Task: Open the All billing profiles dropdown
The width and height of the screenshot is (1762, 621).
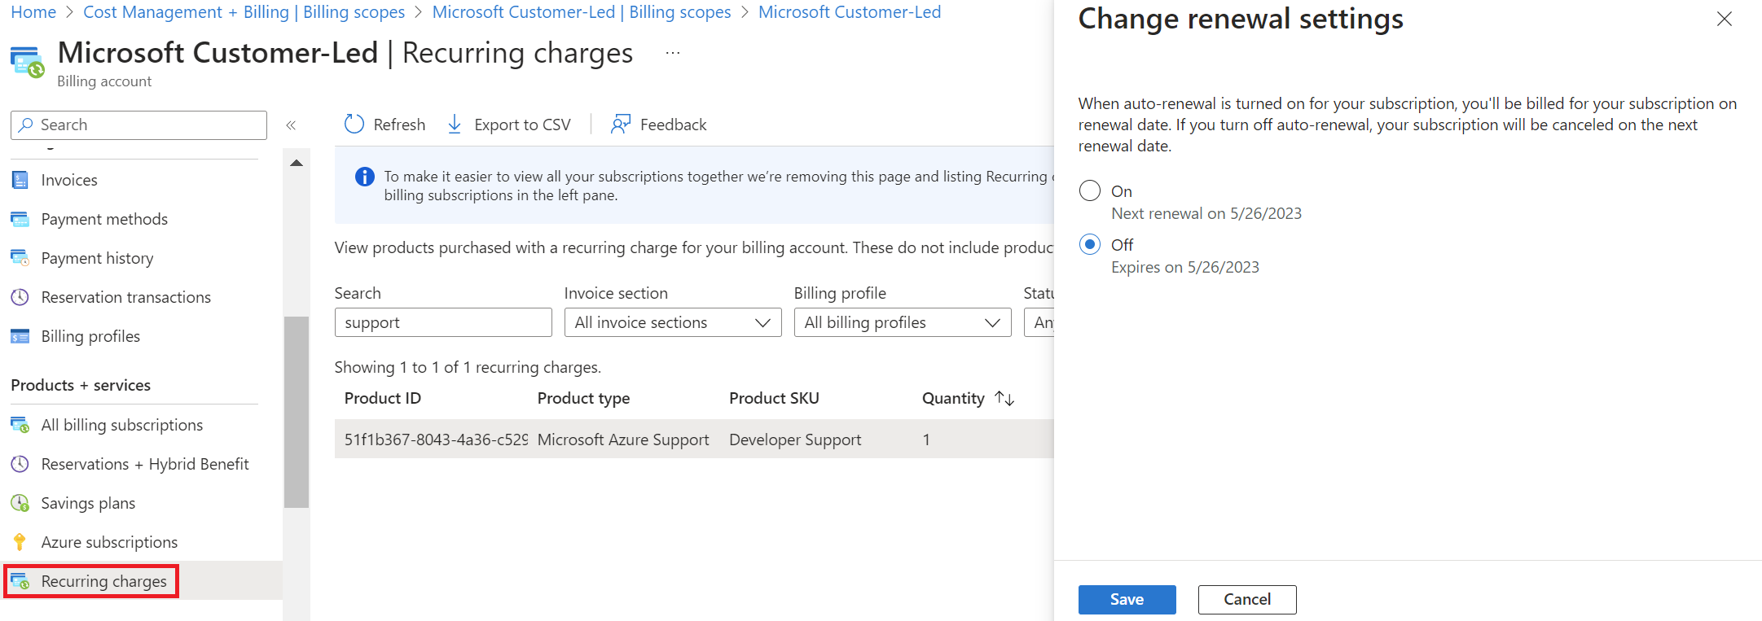Action: (x=903, y=322)
